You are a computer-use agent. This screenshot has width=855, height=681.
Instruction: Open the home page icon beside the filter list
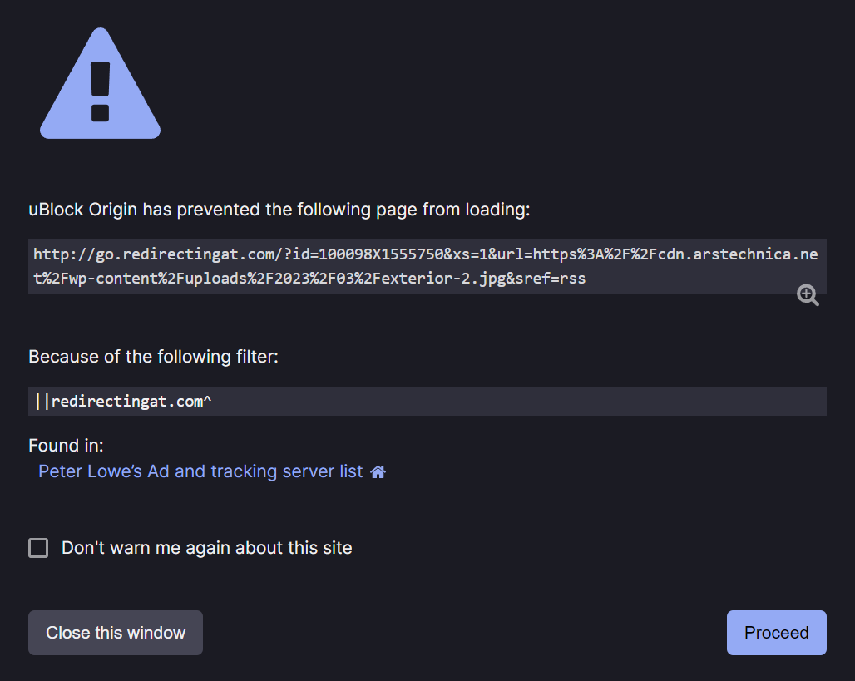click(x=378, y=472)
